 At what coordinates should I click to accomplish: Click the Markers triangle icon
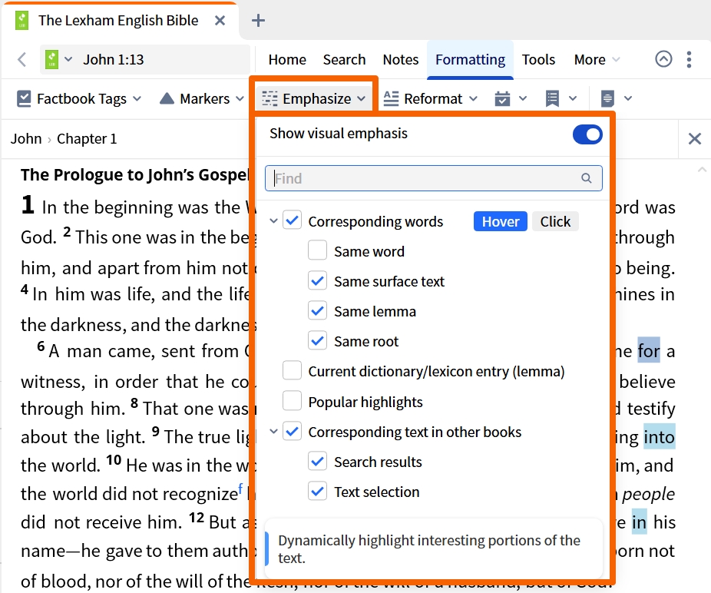tap(167, 98)
